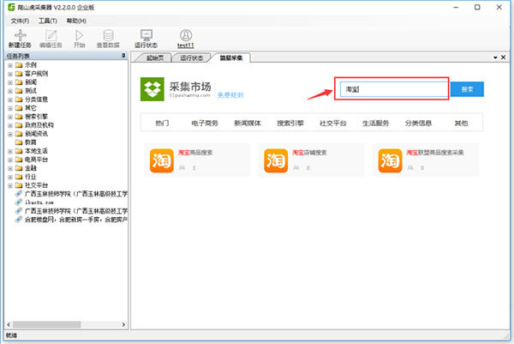Click the 淘宝店铺搜索 Taobao icon

276,160
